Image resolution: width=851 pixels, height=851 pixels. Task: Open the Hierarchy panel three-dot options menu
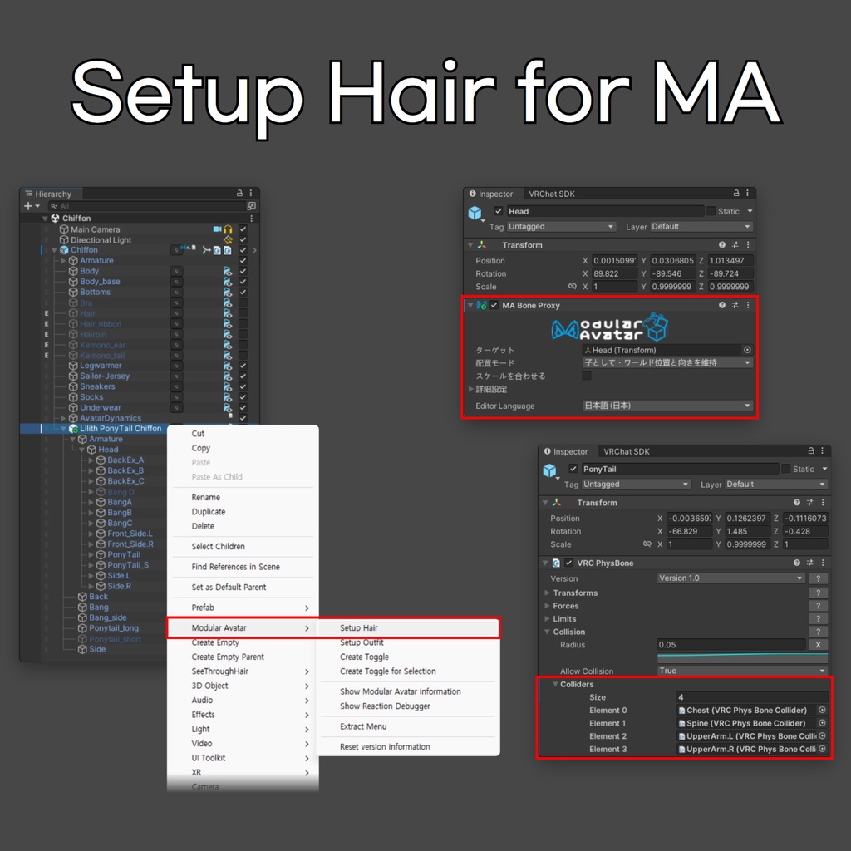pos(251,193)
